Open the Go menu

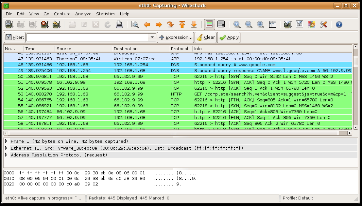[x=46, y=14]
